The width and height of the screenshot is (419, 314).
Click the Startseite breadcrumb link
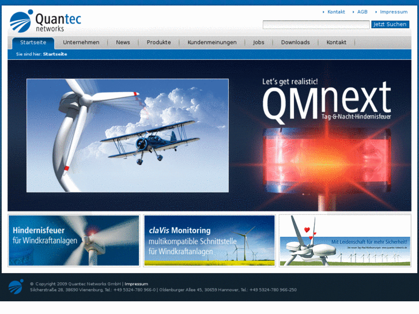(x=55, y=54)
